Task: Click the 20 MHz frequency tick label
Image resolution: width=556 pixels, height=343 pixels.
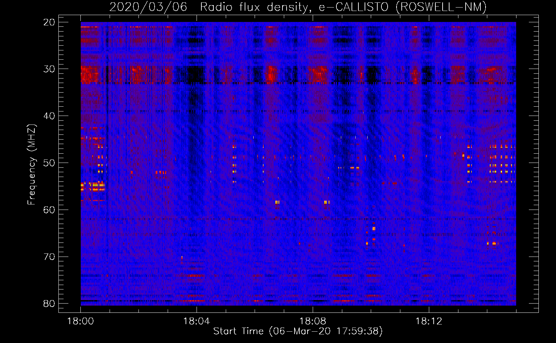Action: coord(49,22)
